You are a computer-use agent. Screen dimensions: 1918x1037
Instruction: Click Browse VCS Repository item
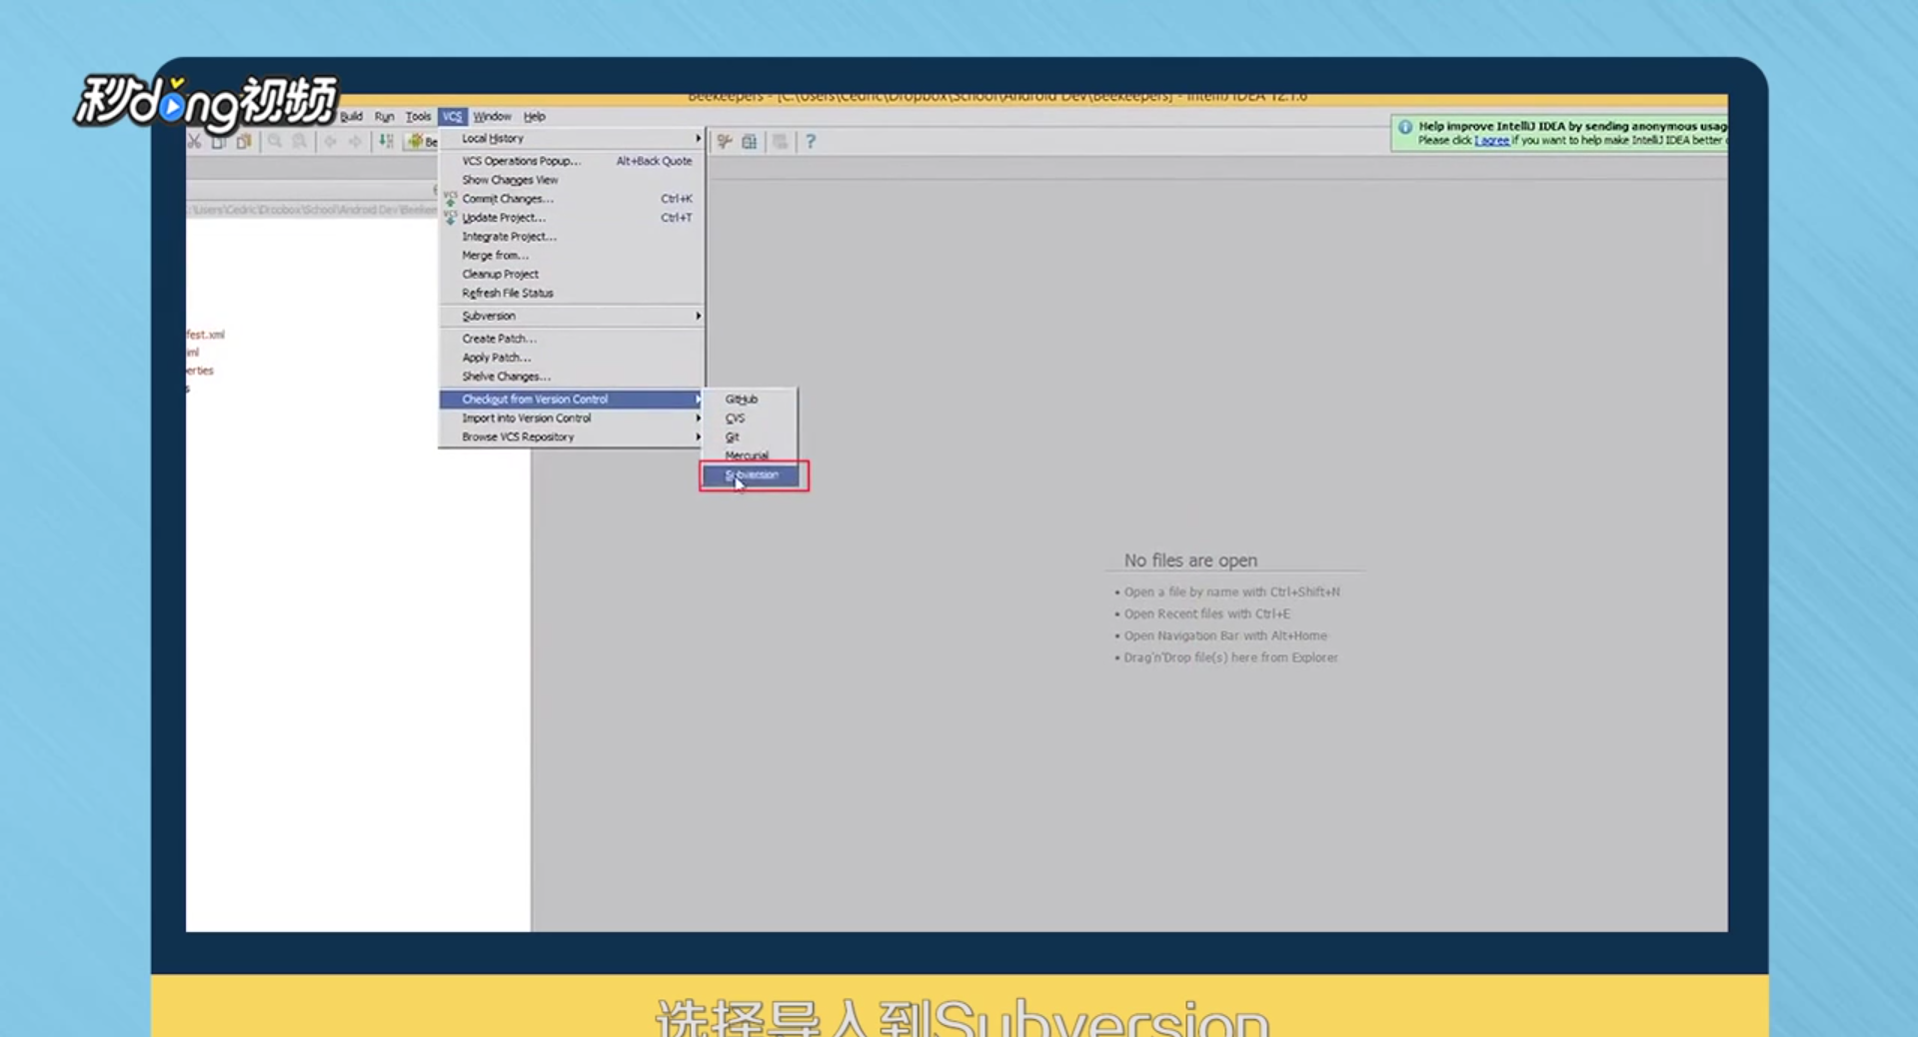pyautogui.click(x=573, y=437)
